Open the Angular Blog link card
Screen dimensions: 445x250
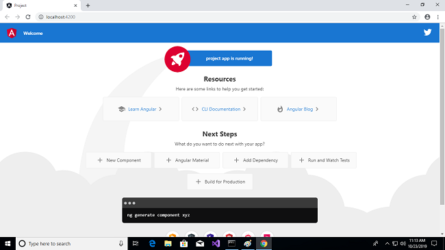pos(298,109)
